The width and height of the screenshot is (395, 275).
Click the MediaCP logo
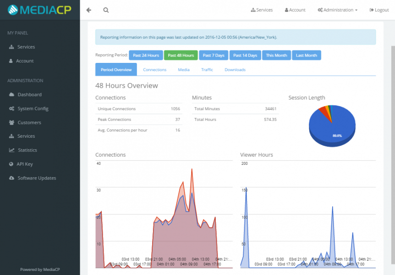coord(39,10)
